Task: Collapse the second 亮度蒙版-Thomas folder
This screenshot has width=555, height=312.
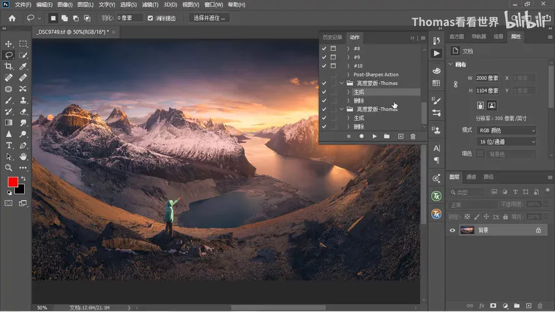Action: click(x=341, y=109)
